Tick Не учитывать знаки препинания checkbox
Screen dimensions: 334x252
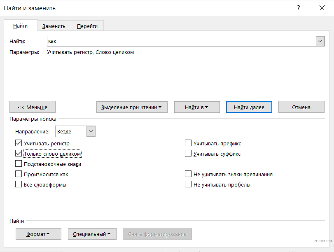click(188, 174)
